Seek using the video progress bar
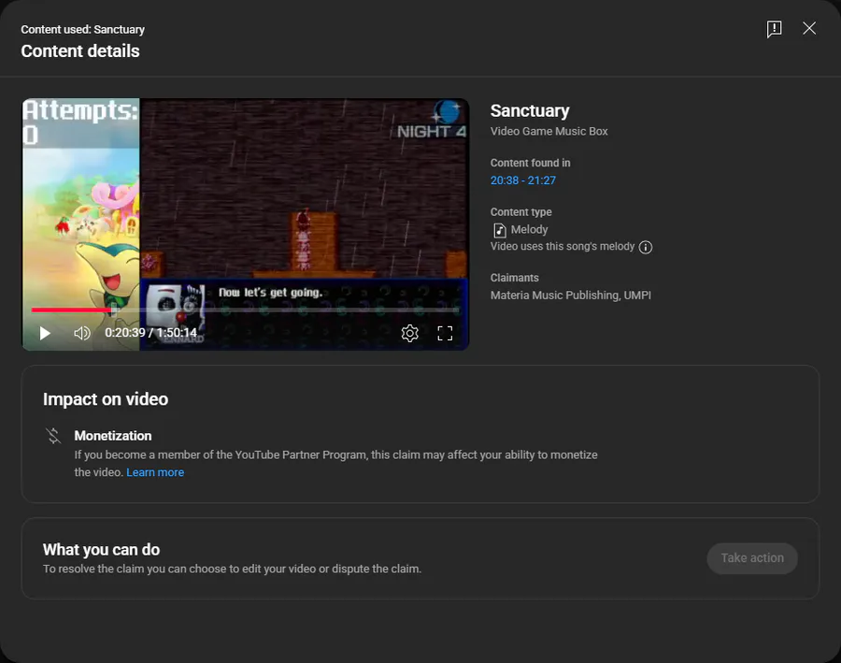The image size is (841, 663). point(245,310)
